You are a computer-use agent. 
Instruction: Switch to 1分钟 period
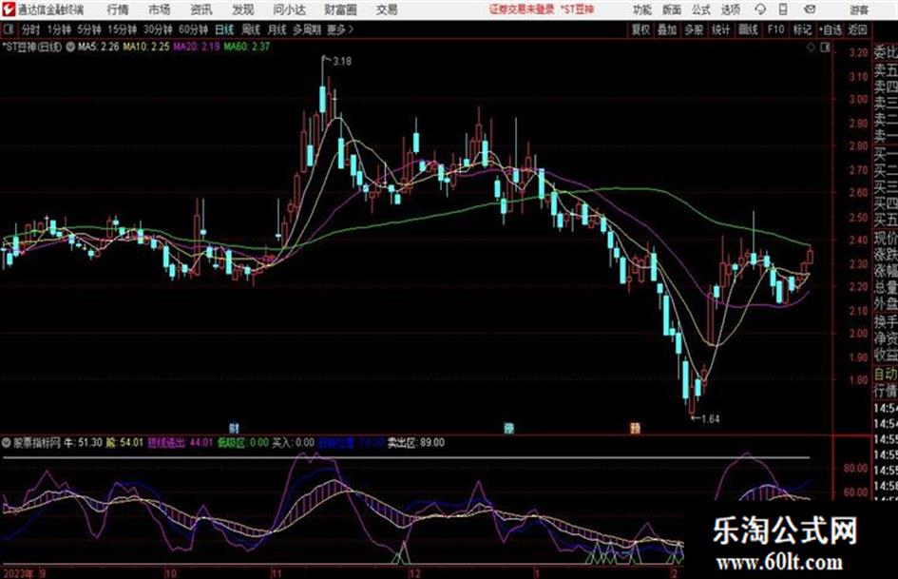tap(59, 29)
